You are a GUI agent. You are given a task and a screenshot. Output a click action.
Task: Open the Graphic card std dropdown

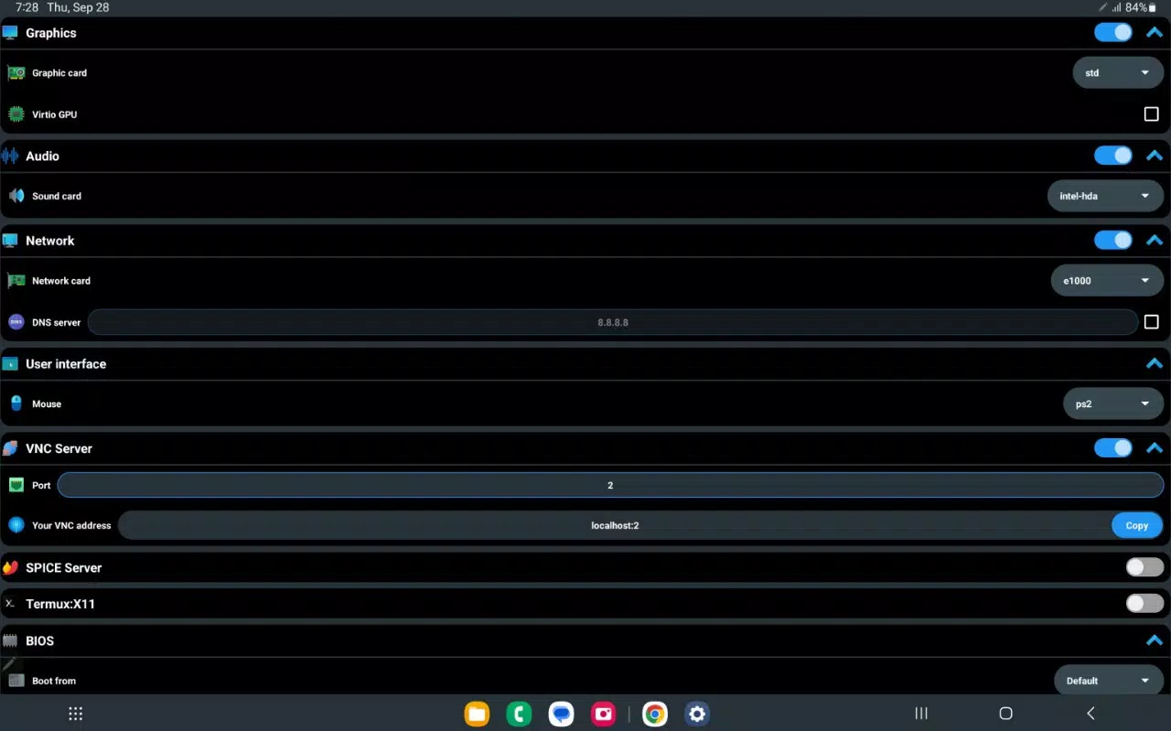[1118, 72]
